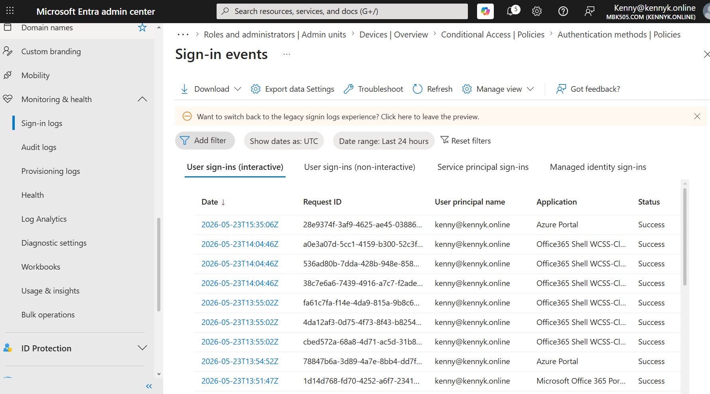The height and width of the screenshot is (394, 710).
Task: Click the Refresh circular arrow icon
Action: pyautogui.click(x=418, y=89)
